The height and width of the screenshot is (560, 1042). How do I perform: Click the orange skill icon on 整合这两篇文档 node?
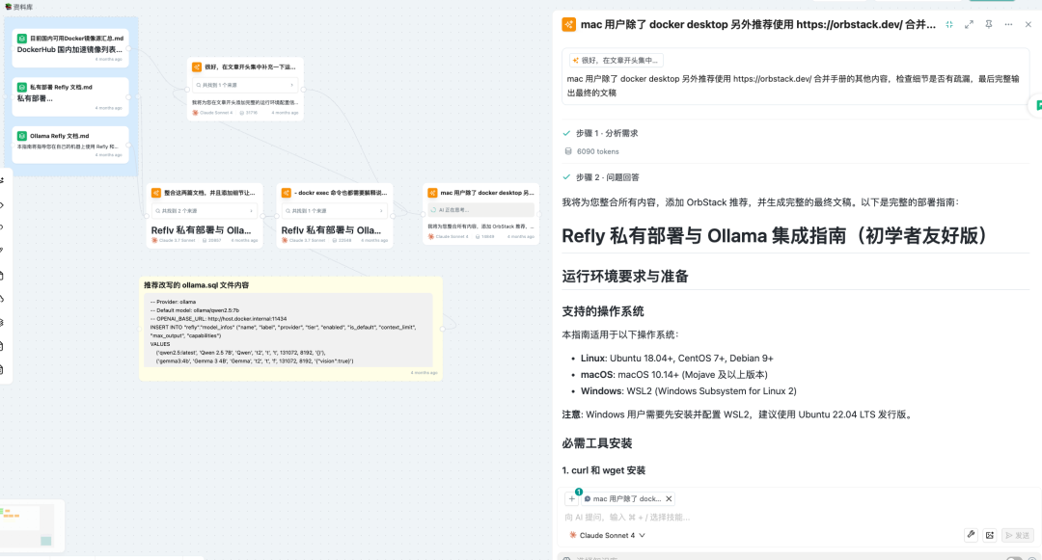tap(156, 193)
